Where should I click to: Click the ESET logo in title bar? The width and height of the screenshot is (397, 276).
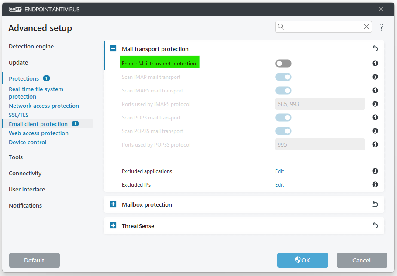[x=15, y=9]
